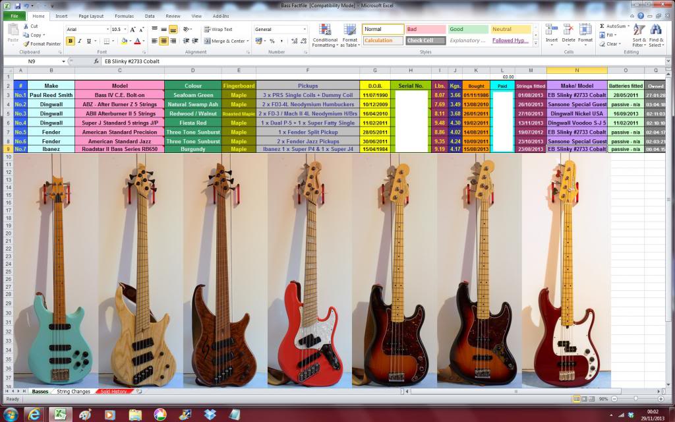
Task: Click the seafoam green PRS bass photo
Action: pyautogui.click(x=56, y=270)
